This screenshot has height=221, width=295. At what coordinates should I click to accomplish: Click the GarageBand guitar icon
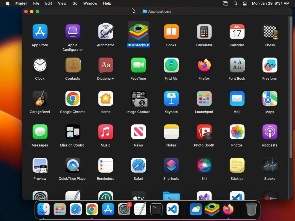click(x=40, y=98)
